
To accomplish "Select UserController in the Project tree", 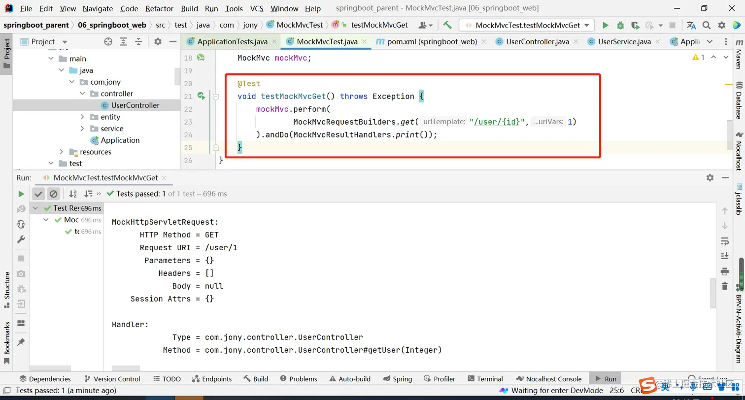I will (135, 105).
